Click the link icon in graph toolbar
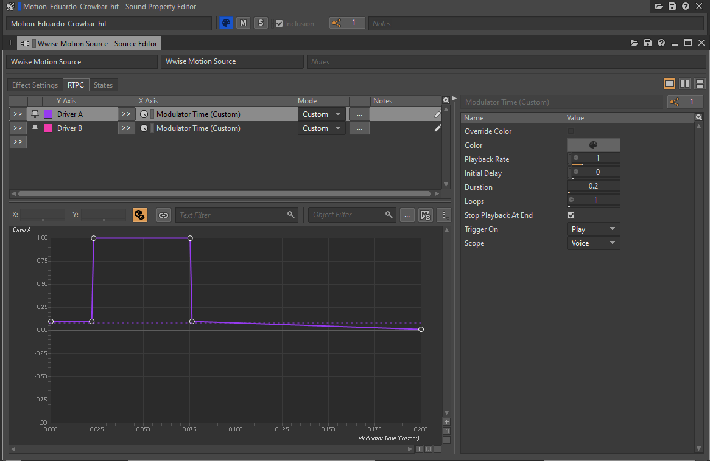 [x=163, y=215]
